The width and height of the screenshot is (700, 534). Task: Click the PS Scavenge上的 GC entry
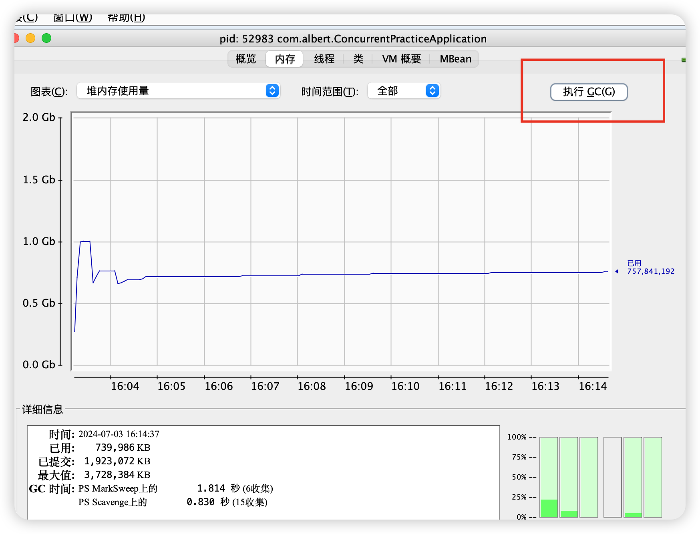click(x=113, y=502)
